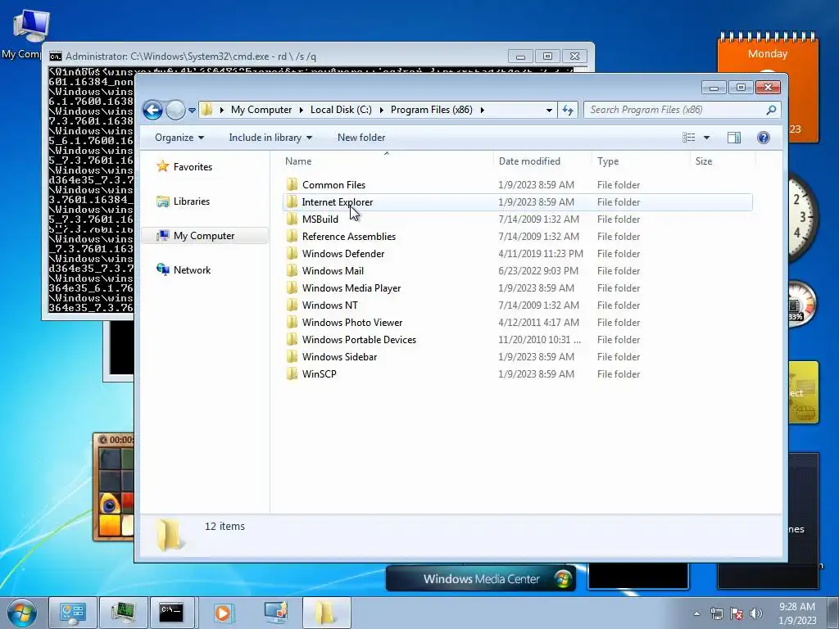
Task: Select Windows NT folder icon
Action: coord(293,305)
